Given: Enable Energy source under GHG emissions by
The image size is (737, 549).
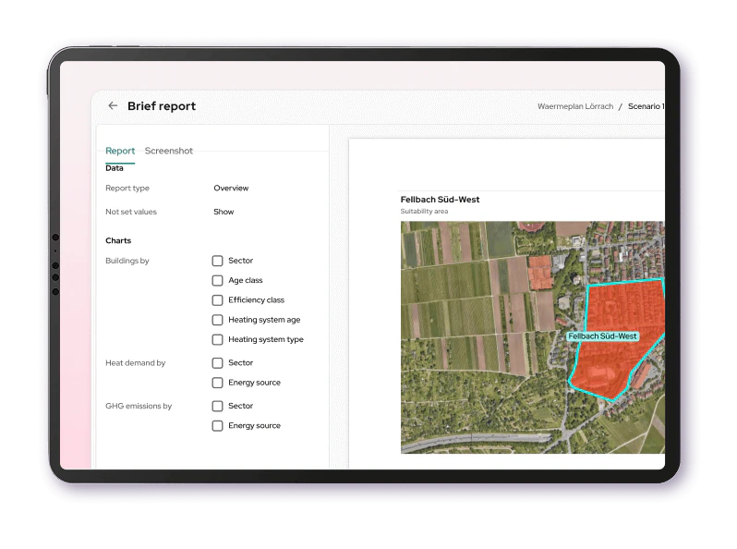Looking at the screenshot, I should [218, 426].
